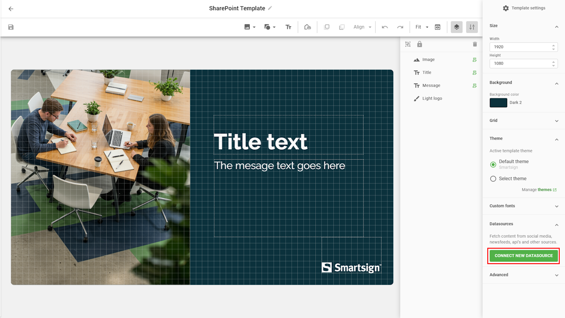Select the Message layer in list
The height and width of the screenshot is (318, 565).
point(431,86)
